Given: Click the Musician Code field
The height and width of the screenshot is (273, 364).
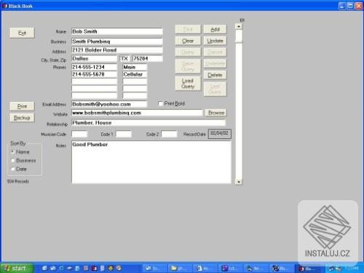Looking at the screenshot, I should tap(79, 134).
